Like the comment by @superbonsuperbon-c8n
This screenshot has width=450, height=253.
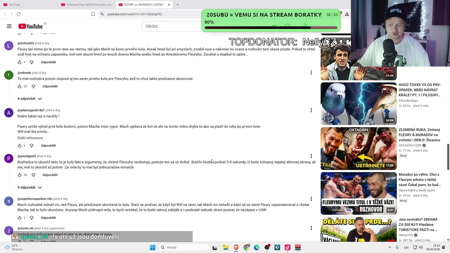click(19, 218)
